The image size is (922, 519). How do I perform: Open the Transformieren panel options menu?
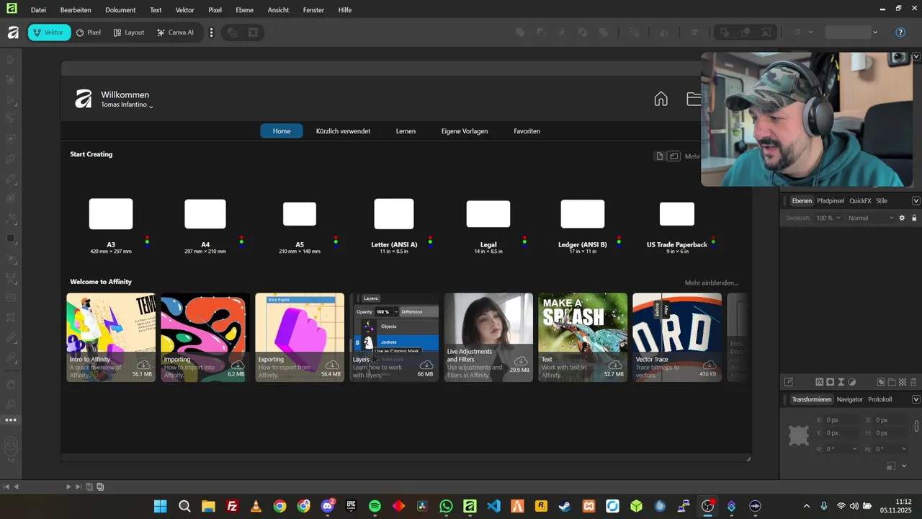coord(916,399)
